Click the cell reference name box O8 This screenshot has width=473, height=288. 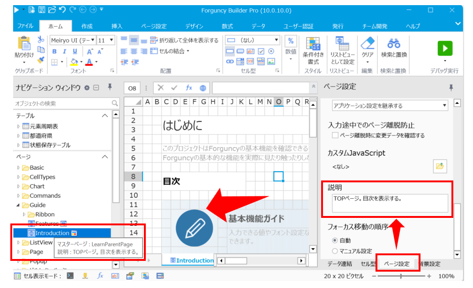[x=132, y=88]
